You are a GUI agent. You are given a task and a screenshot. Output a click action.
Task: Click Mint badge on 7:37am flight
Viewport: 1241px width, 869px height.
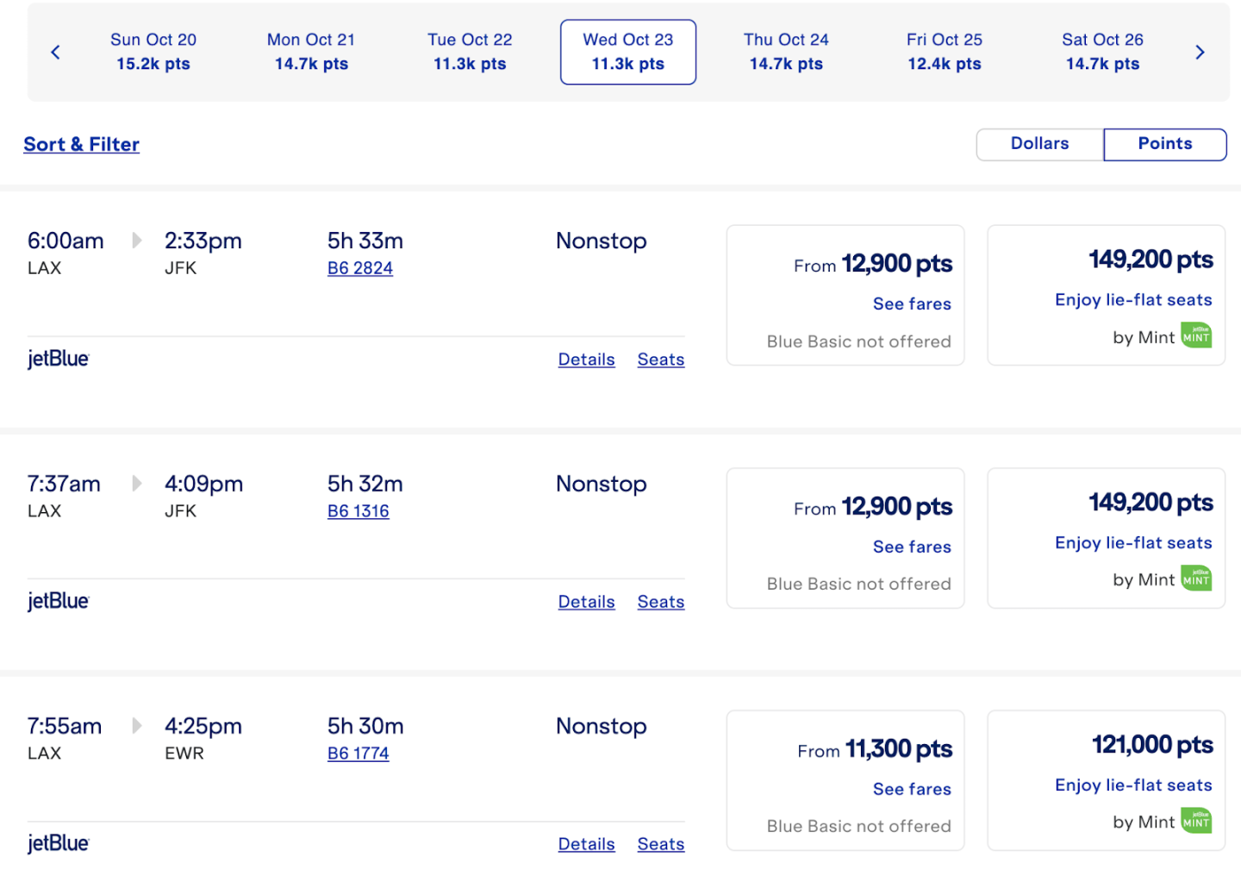click(1196, 579)
